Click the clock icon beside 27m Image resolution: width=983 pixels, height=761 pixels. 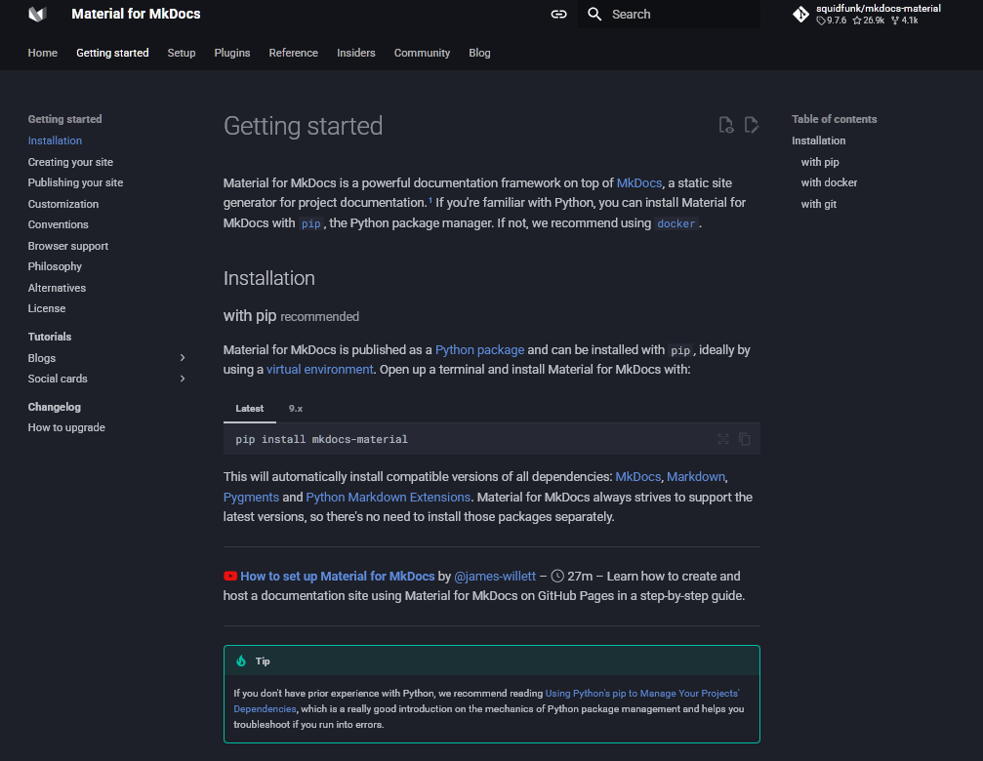click(x=557, y=576)
